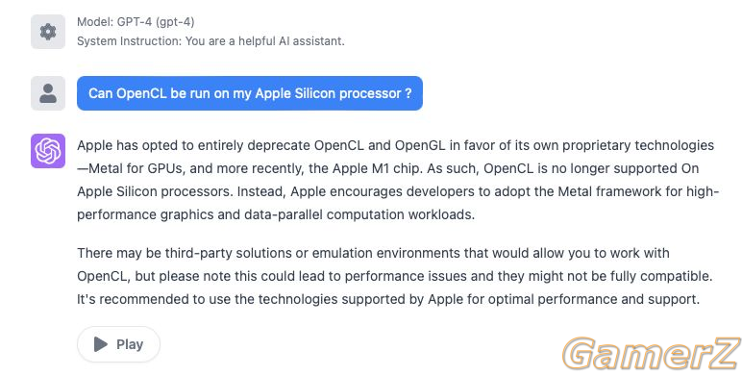Click the word 'Play' in the button
The width and height of the screenshot is (742, 375).
click(130, 344)
